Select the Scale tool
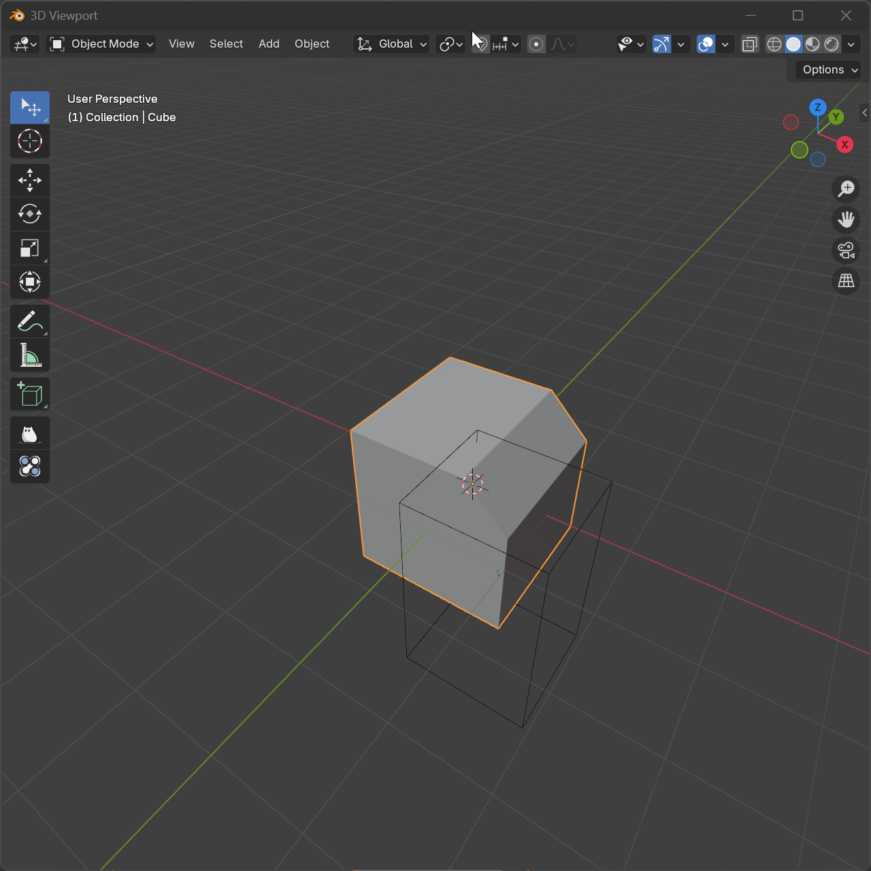Viewport: 871px width, 871px height. click(30, 248)
